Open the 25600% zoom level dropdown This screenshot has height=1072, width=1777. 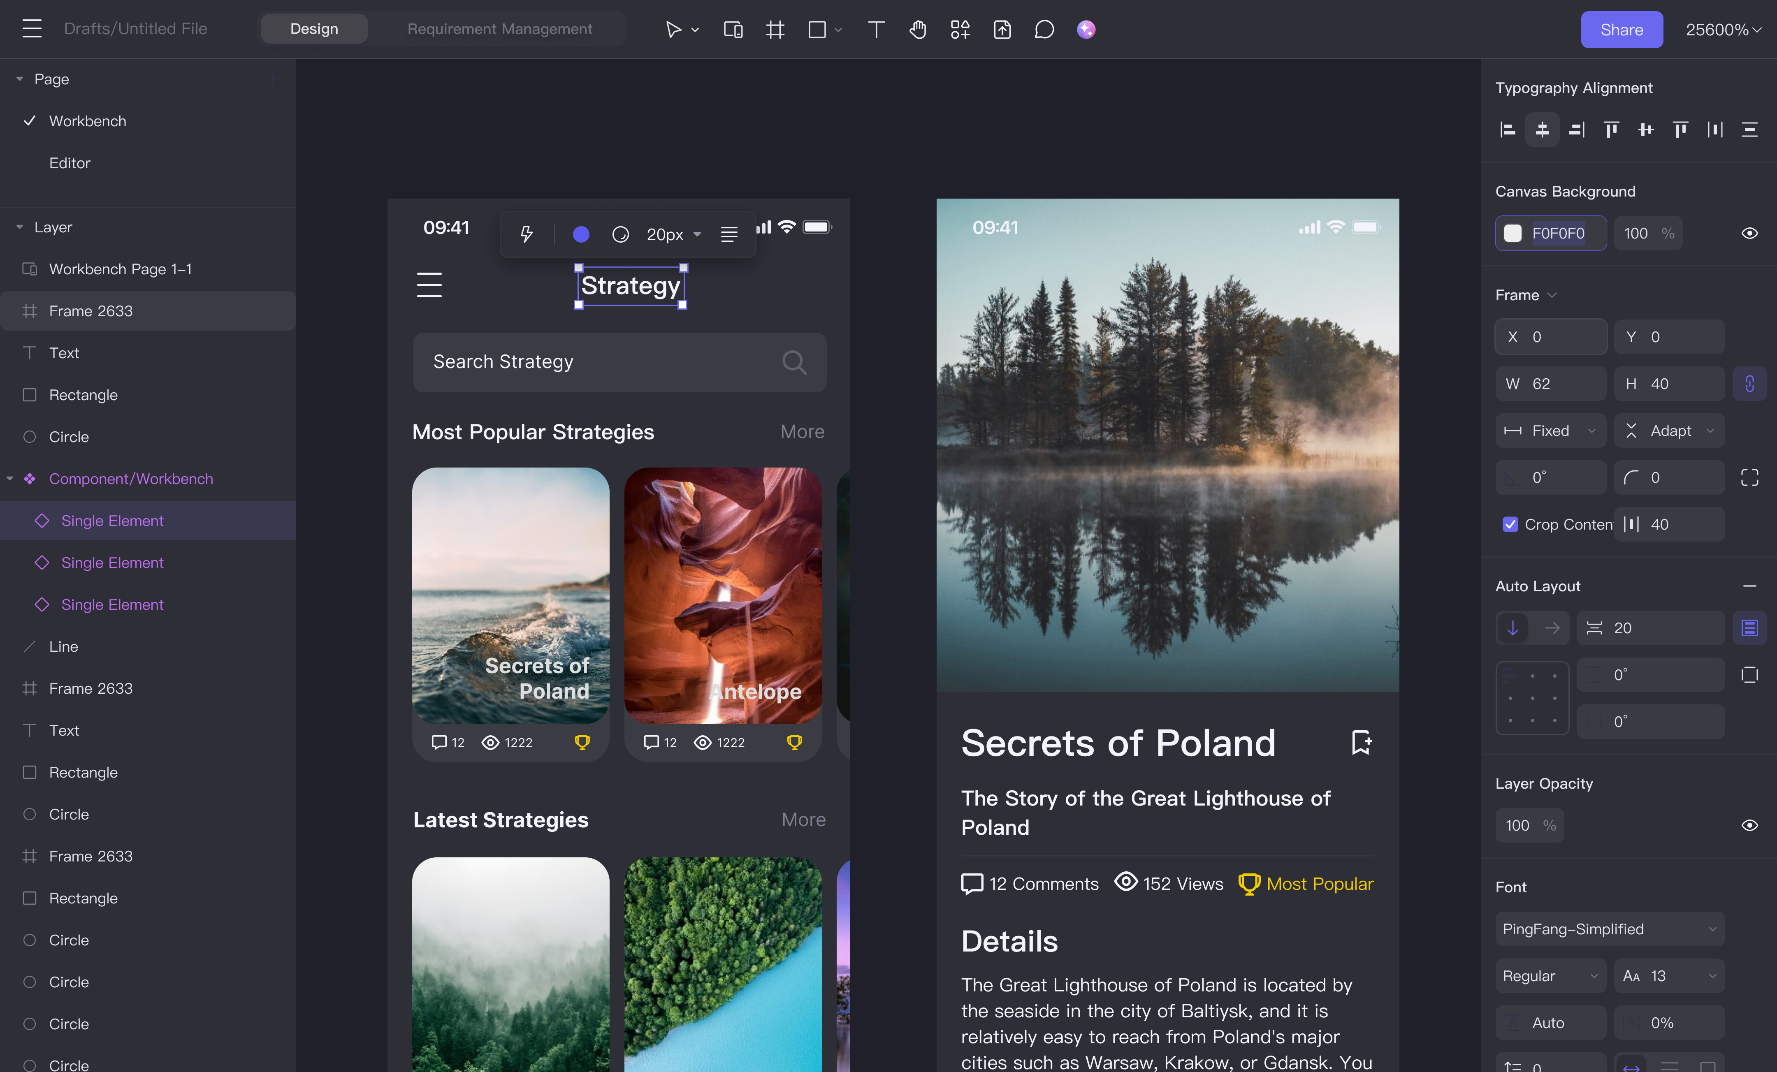[1723, 30]
